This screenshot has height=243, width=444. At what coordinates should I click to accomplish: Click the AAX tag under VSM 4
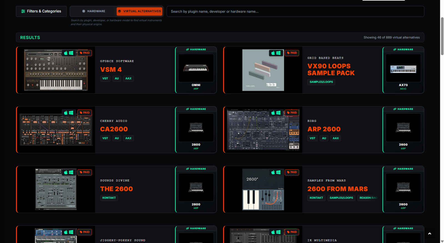pyautogui.click(x=128, y=79)
